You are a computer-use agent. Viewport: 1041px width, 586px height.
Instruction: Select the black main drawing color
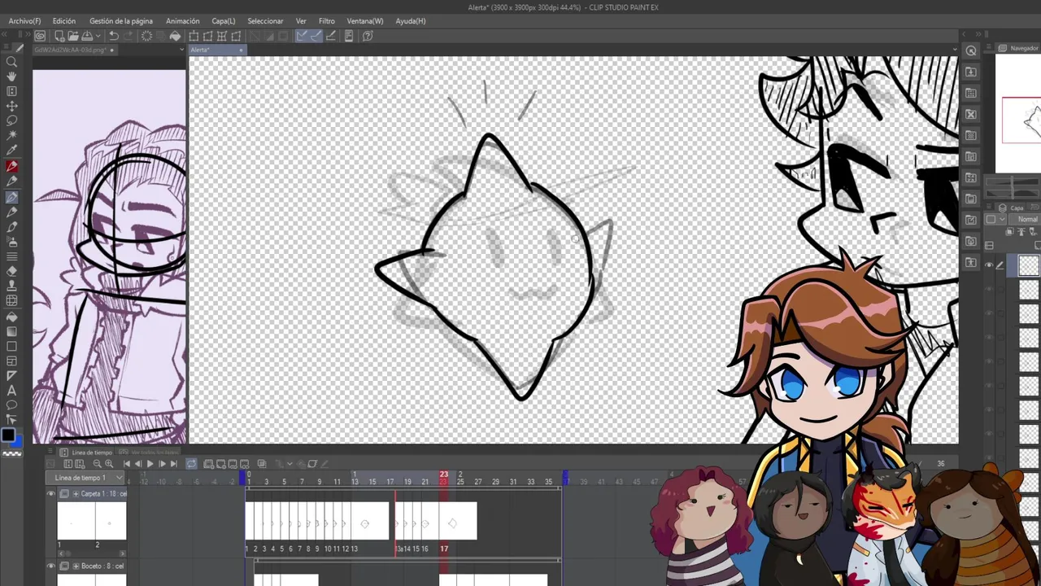click(x=7, y=435)
